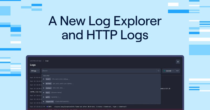
Task: Expand the Live tail chevron arrow
Action: [173, 71]
